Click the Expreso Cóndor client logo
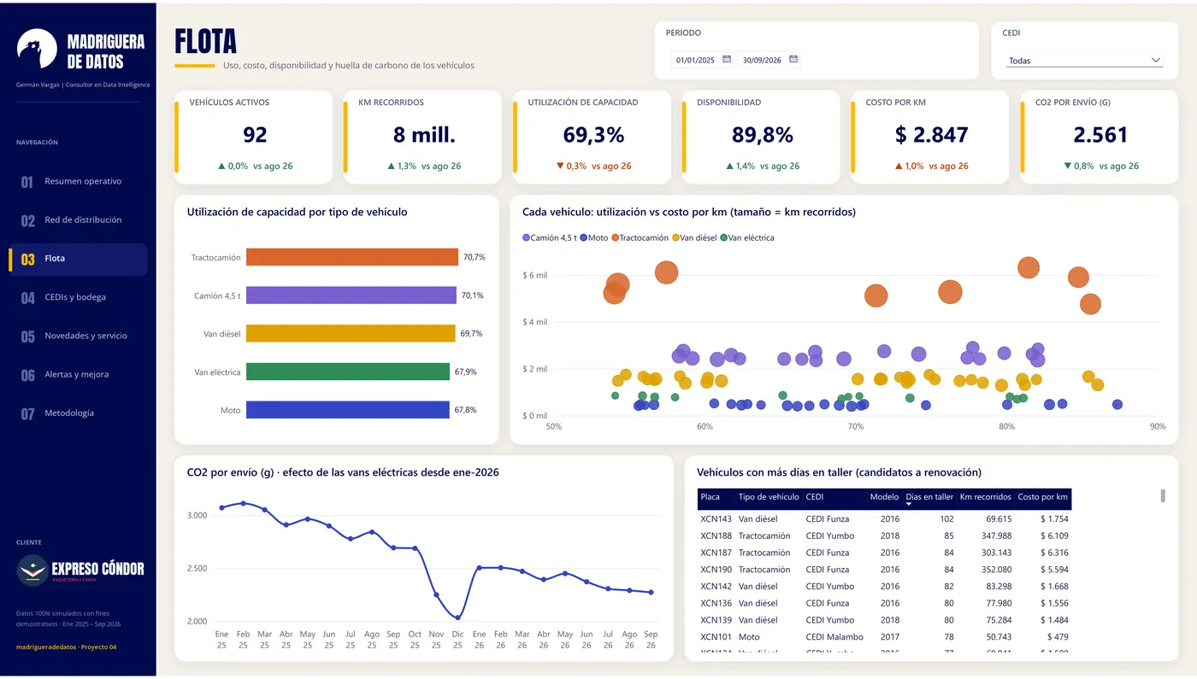This screenshot has height=679, width=1197. [x=80, y=570]
